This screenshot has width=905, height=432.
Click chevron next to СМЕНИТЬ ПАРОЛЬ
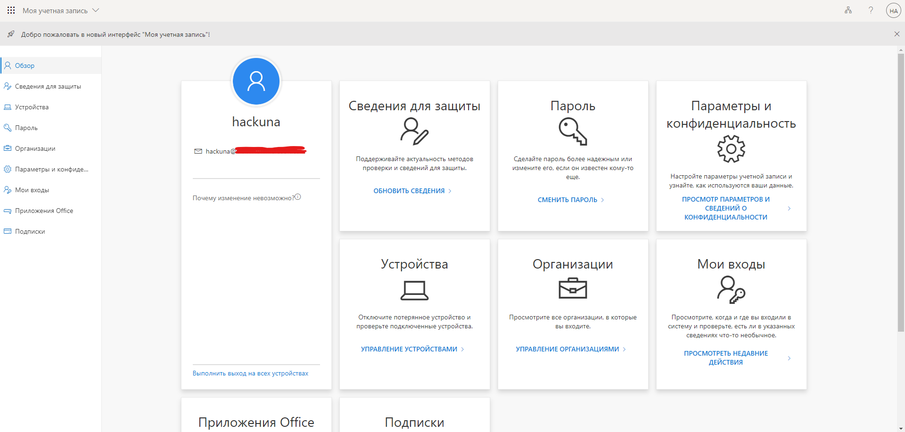[x=602, y=200]
